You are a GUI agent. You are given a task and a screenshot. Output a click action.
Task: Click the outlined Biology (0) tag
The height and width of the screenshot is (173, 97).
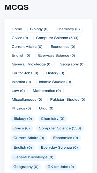point(39,29)
